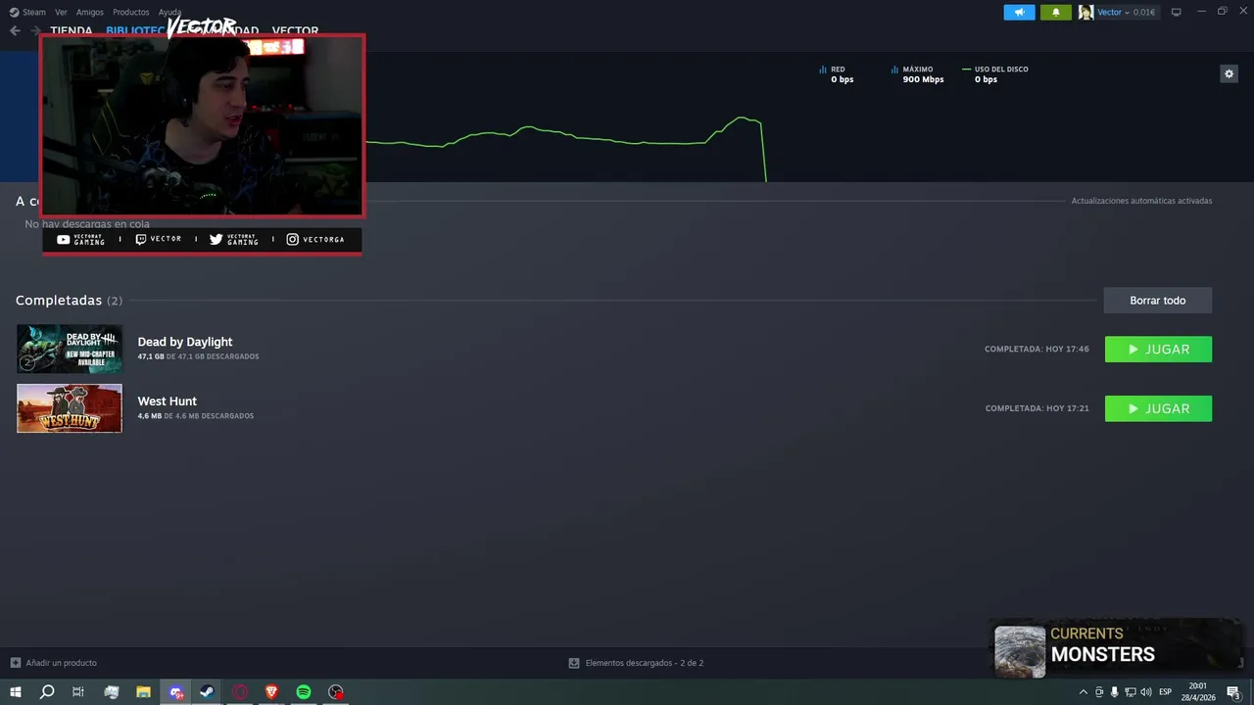This screenshot has width=1254, height=705.
Task: Click the Vector profile avatar
Action: coord(1085,12)
